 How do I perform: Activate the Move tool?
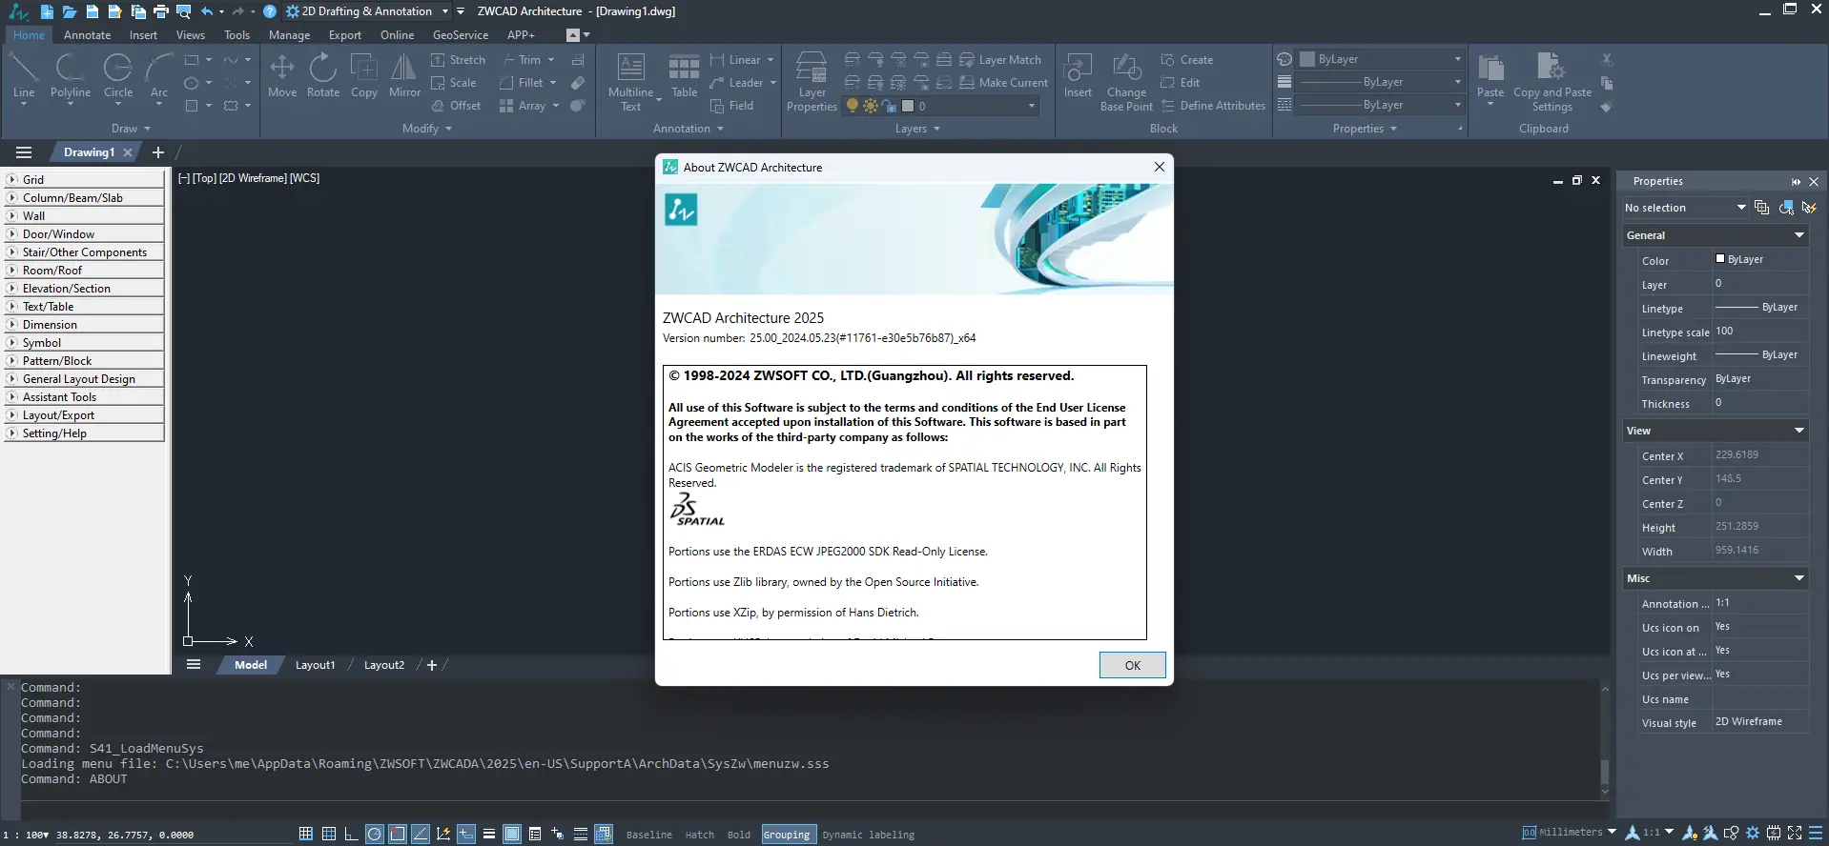282,76
